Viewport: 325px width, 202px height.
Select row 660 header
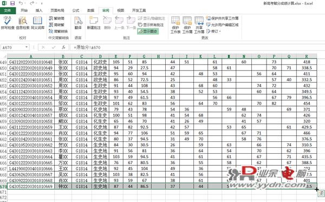click(x=4, y=127)
